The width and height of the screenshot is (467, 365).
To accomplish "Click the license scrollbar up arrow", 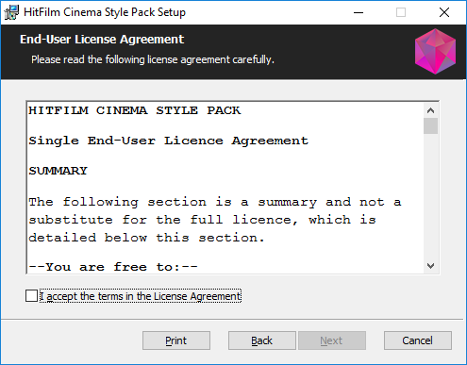I will coord(430,110).
